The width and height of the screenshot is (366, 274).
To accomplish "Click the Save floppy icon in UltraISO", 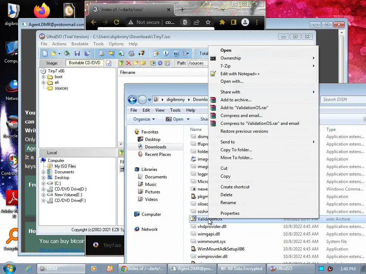I will pos(77,54).
